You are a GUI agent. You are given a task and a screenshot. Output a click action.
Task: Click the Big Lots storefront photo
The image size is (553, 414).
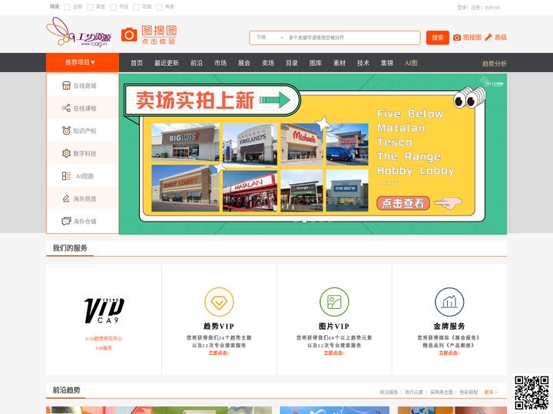(185, 143)
